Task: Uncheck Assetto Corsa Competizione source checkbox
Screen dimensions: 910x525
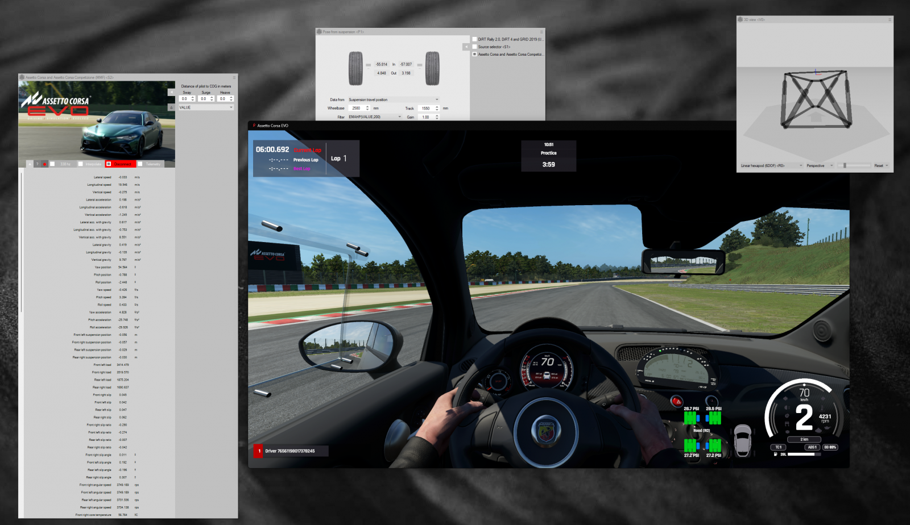Action: pos(474,54)
